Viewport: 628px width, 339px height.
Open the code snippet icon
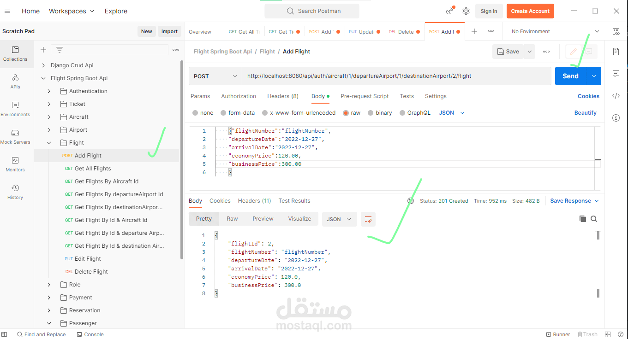click(616, 96)
